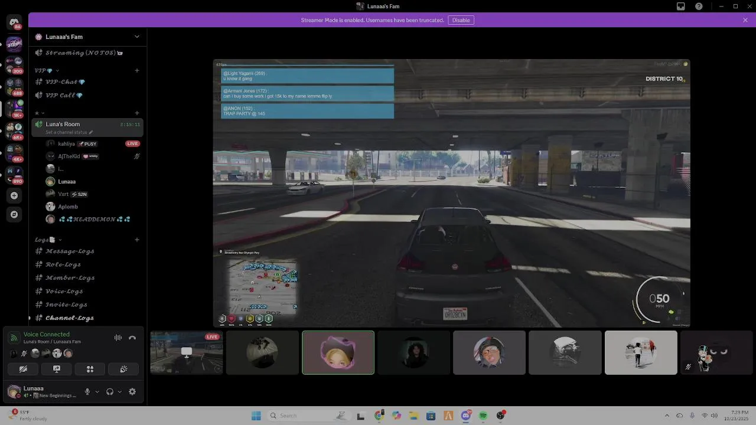Click own avatar in user panel

tap(14, 391)
